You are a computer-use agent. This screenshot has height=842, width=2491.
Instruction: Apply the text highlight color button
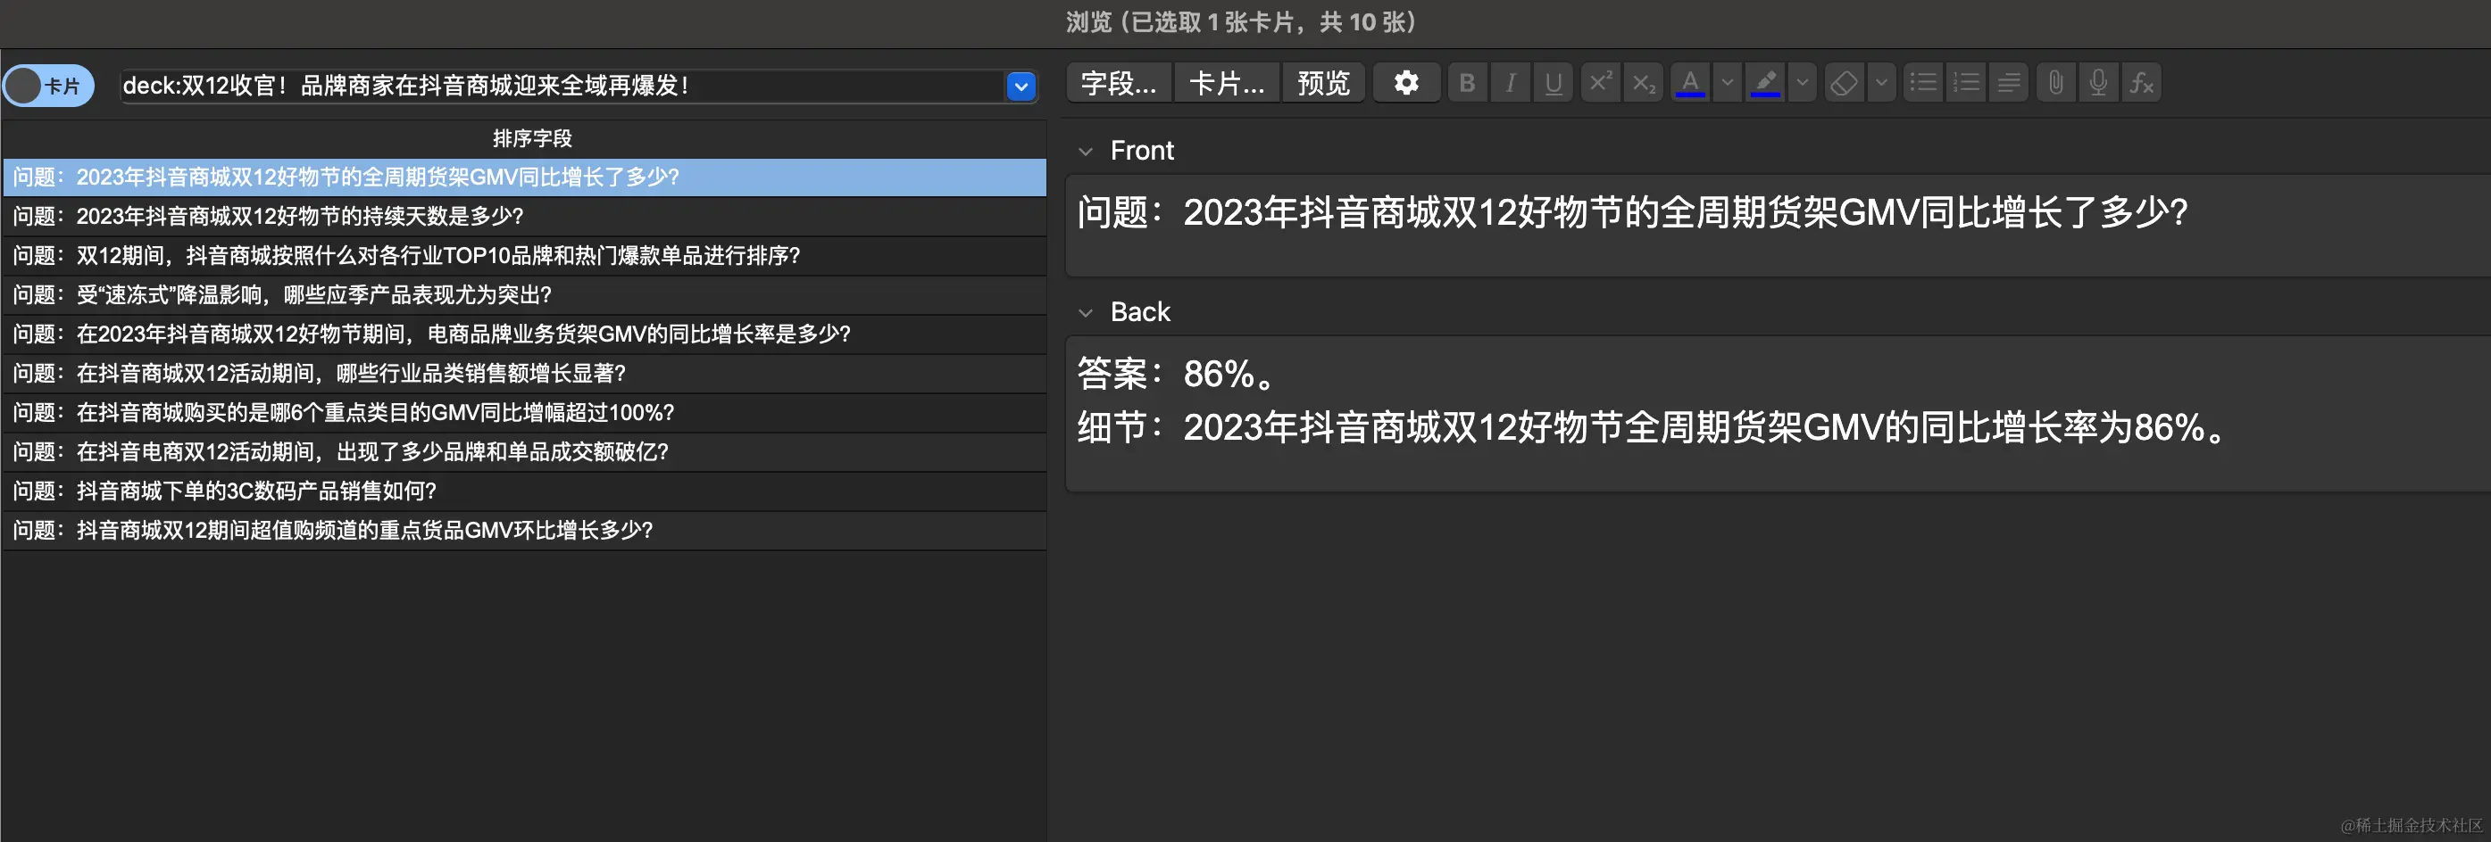click(1766, 83)
